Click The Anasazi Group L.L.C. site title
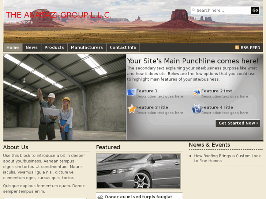Screen dimensions: 266x199 click(x=59, y=15)
